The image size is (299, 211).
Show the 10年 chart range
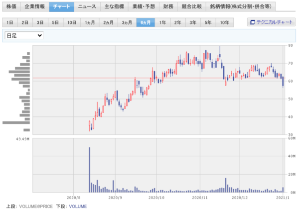pos(225,22)
